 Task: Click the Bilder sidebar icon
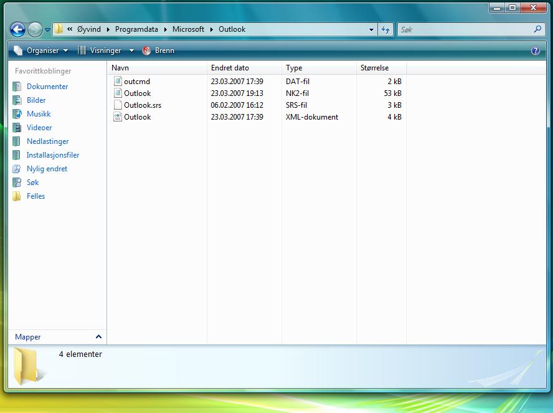click(17, 100)
